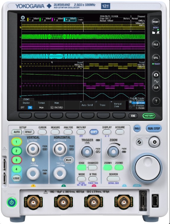This screenshot has width=170, height=224.
Task: Open the Trace soft menu
Action: (x=102, y=105)
